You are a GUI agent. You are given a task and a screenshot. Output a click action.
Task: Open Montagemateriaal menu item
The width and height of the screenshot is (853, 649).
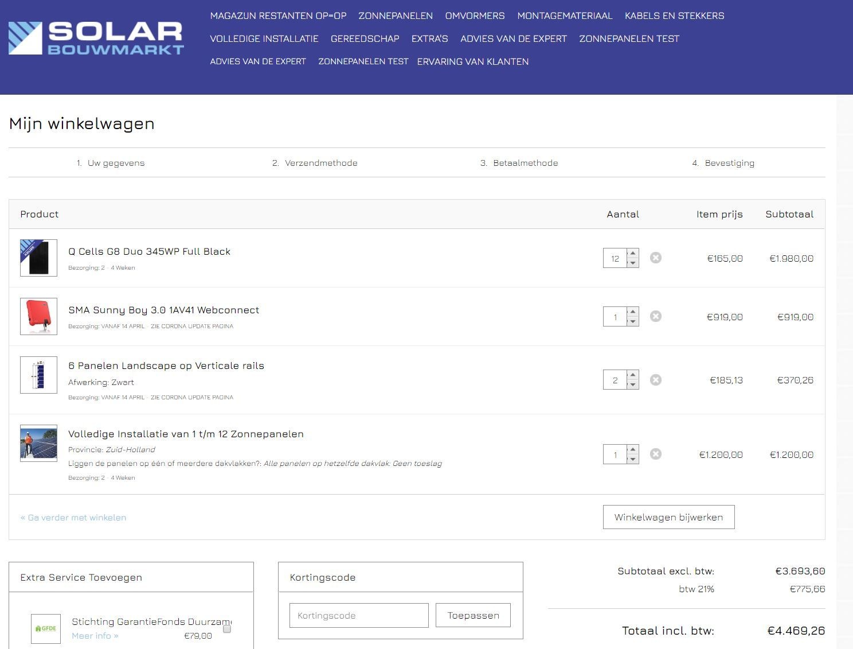coord(565,15)
